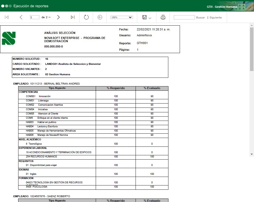
Task: Open the floppy disk export dropdown
Action: click(x=147, y=17)
